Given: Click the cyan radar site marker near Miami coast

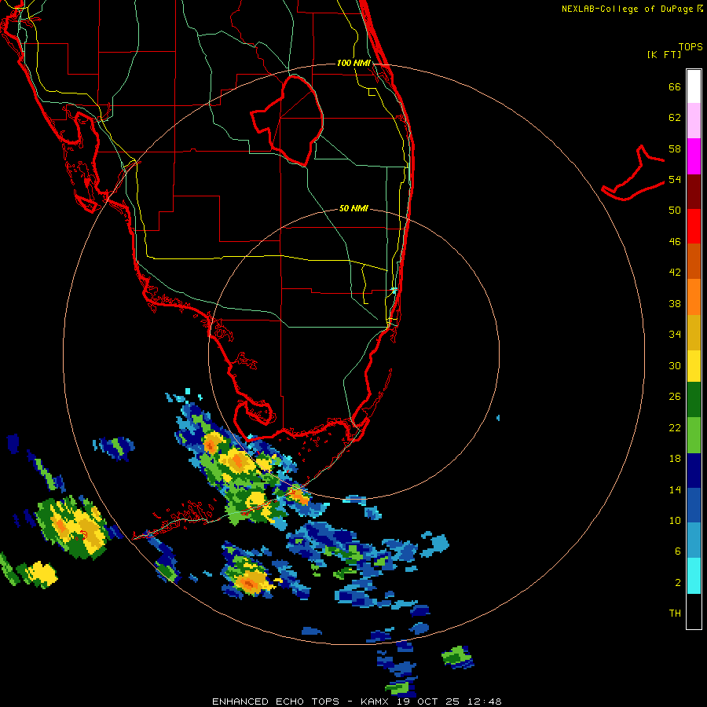Looking at the screenshot, I should tap(394, 290).
